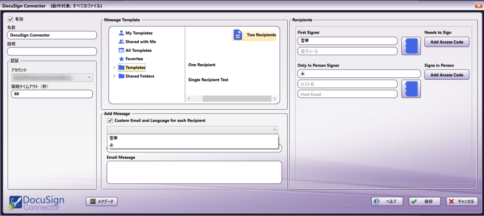
Task: Click the ホスト名 input field
Action: (x=347, y=84)
